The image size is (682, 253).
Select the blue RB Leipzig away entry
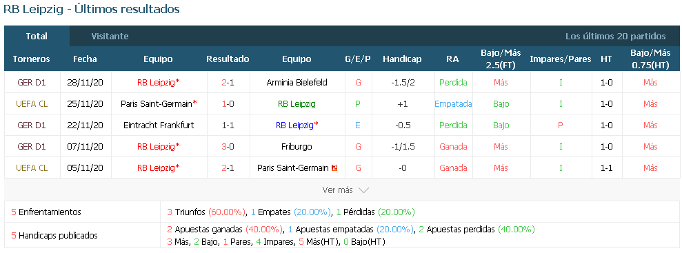pos(294,125)
